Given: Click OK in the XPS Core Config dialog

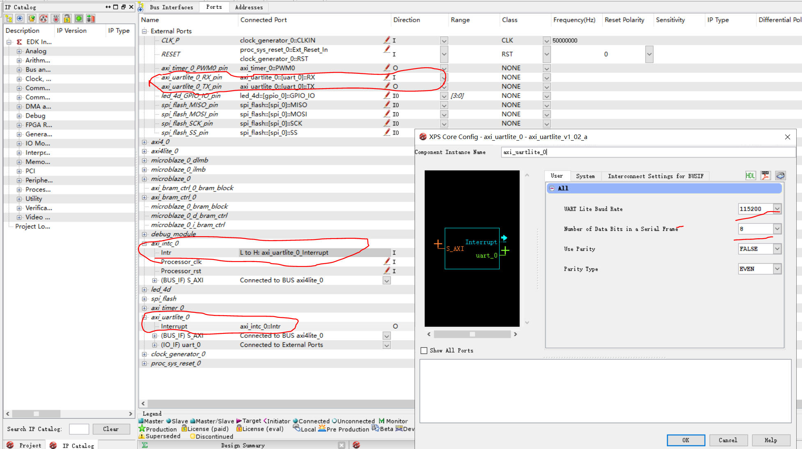Looking at the screenshot, I should pyautogui.click(x=686, y=440).
